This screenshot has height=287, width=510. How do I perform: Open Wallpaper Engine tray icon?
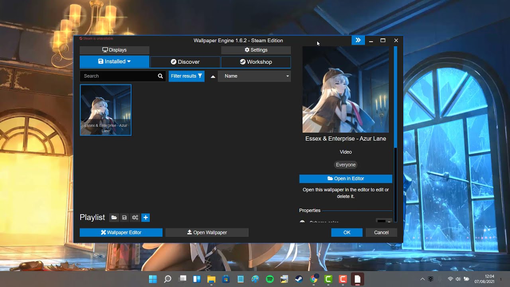point(431,279)
